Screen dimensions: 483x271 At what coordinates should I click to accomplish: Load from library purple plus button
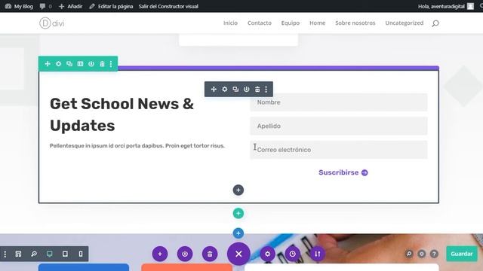160,254
